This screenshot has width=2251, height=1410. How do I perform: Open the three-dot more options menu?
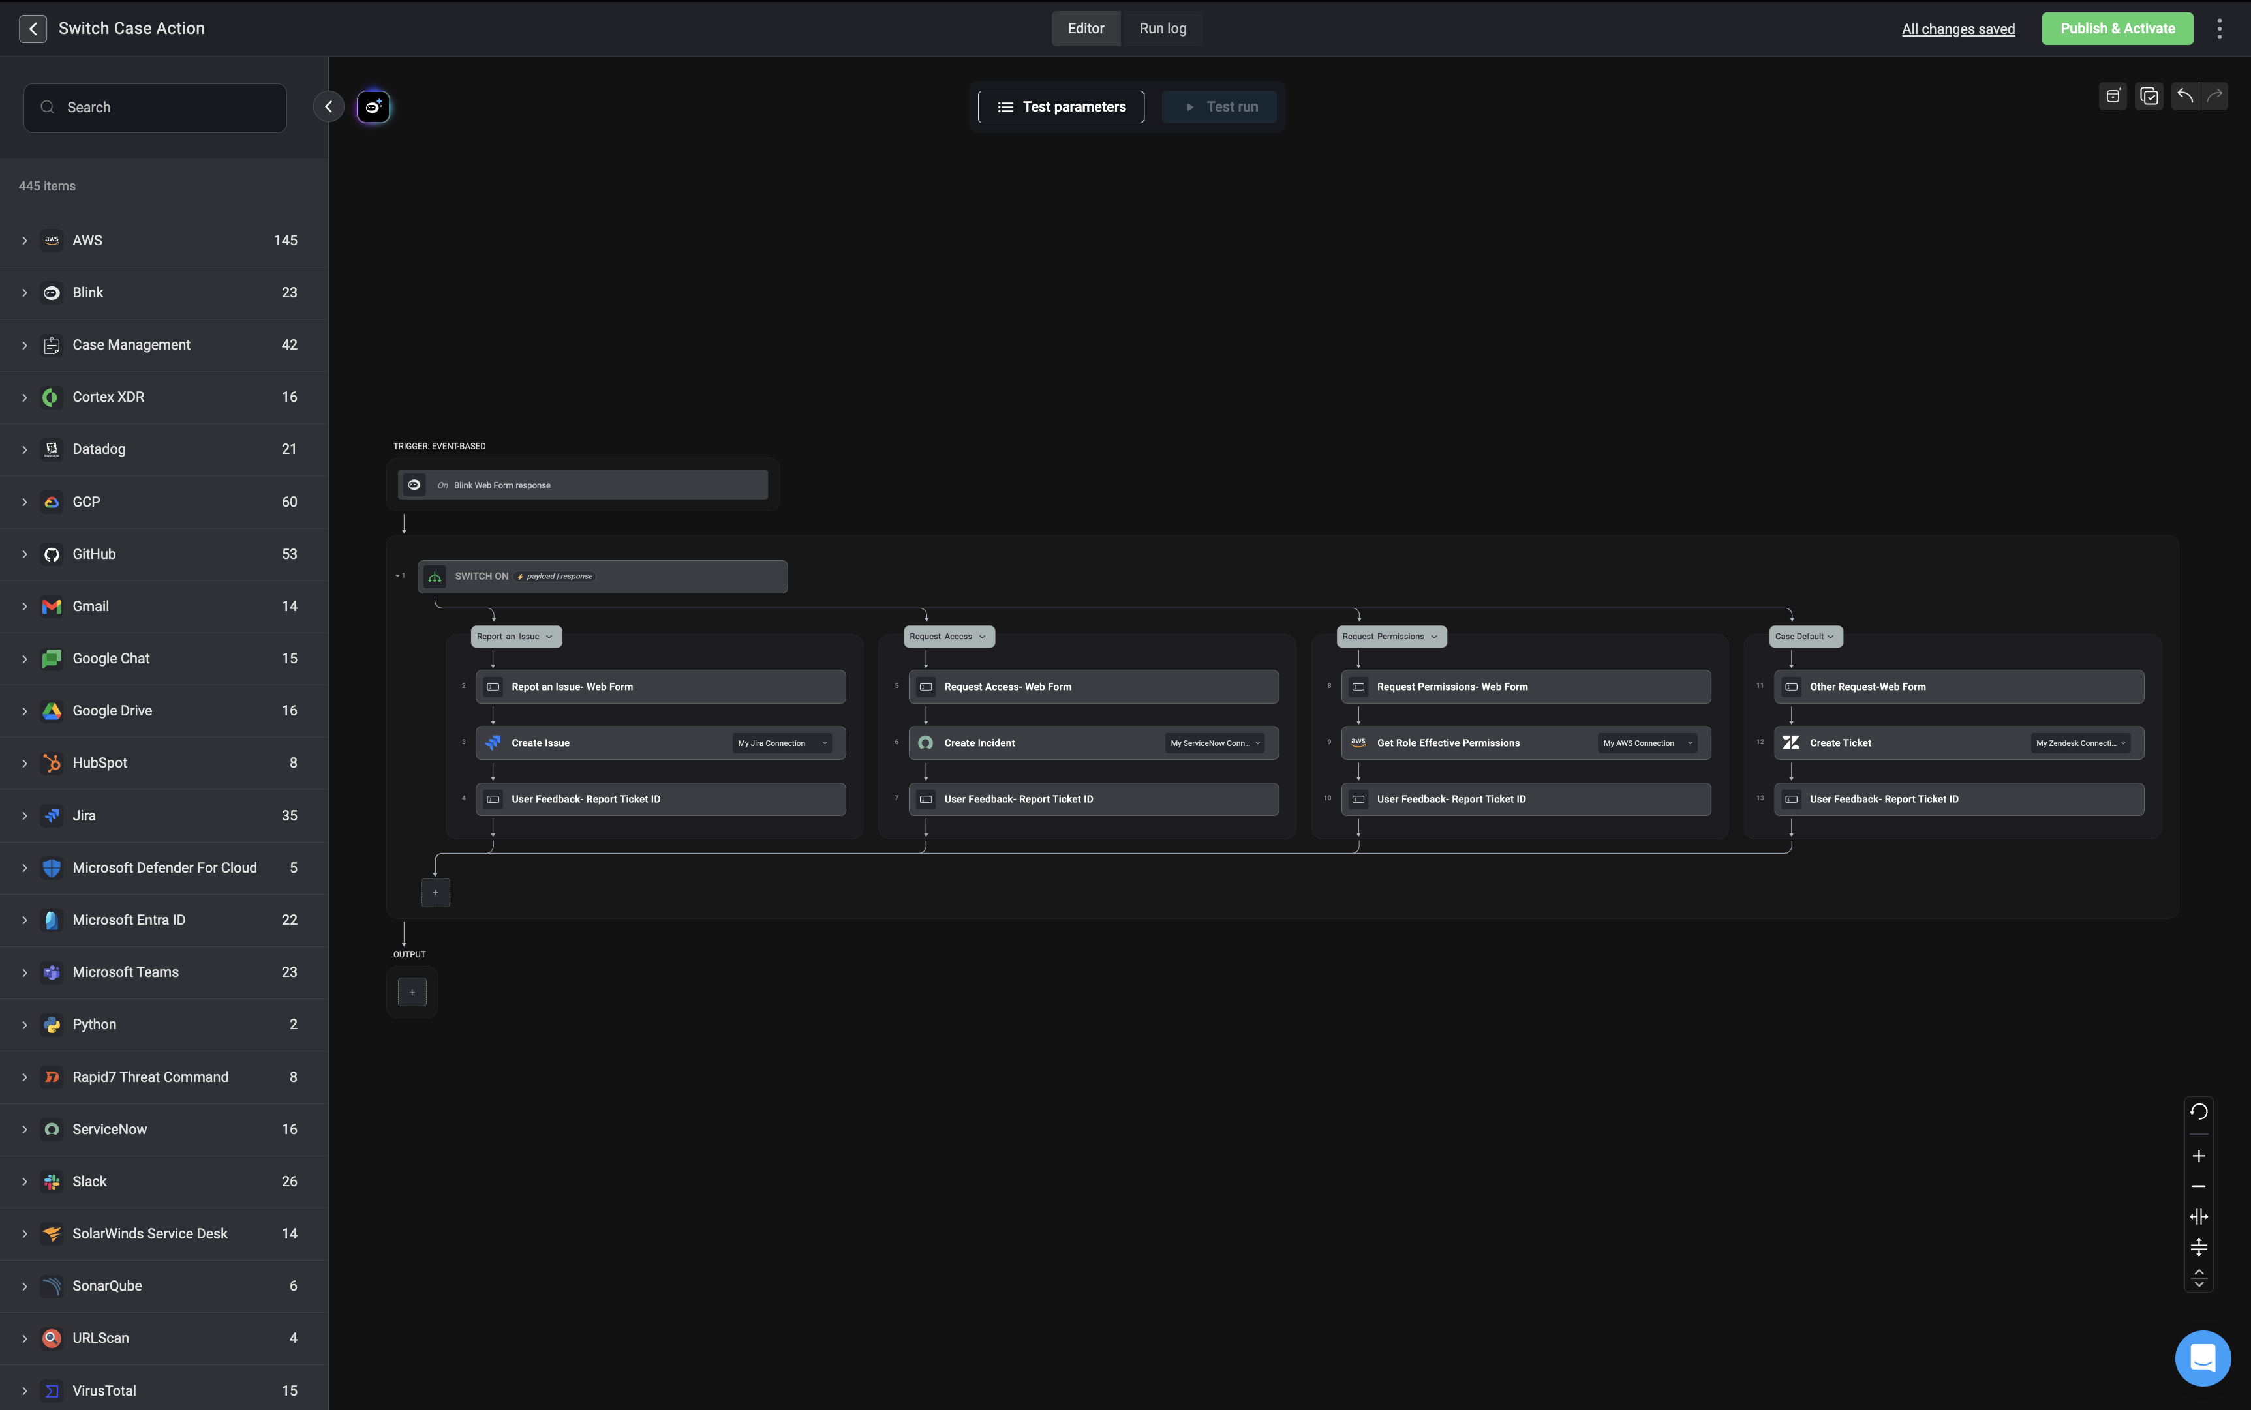click(x=2219, y=28)
